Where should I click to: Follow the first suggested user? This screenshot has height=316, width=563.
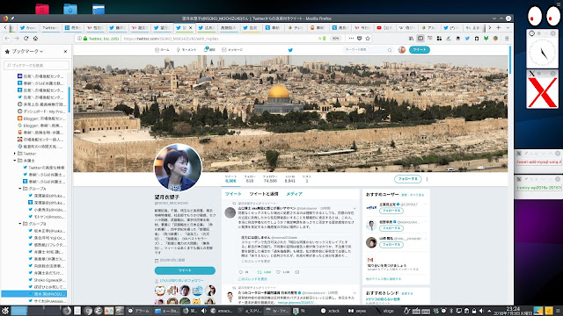click(x=391, y=211)
